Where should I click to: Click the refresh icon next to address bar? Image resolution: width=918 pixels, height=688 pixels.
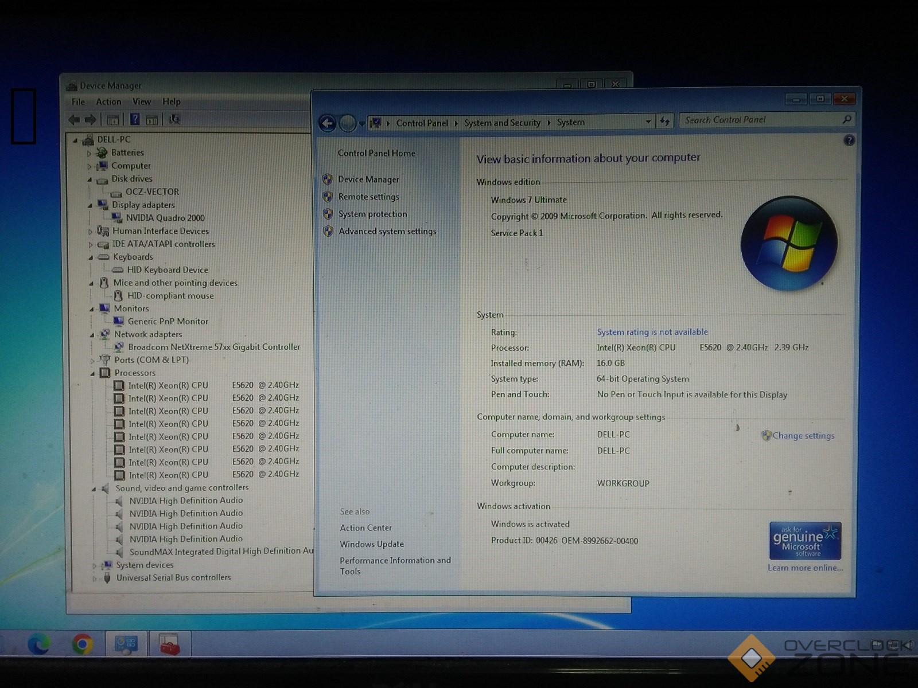pos(665,122)
